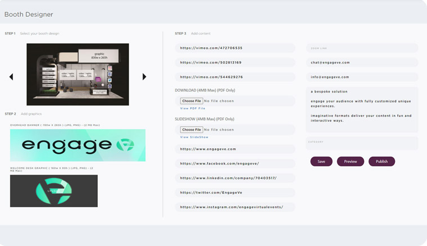This screenshot has height=246, width=427.
Task: Click the engage overhead banner graphic
Action: click(x=78, y=145)
